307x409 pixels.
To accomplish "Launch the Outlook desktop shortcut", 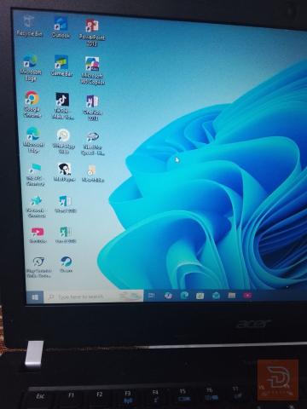I will (x=61, y=27).
